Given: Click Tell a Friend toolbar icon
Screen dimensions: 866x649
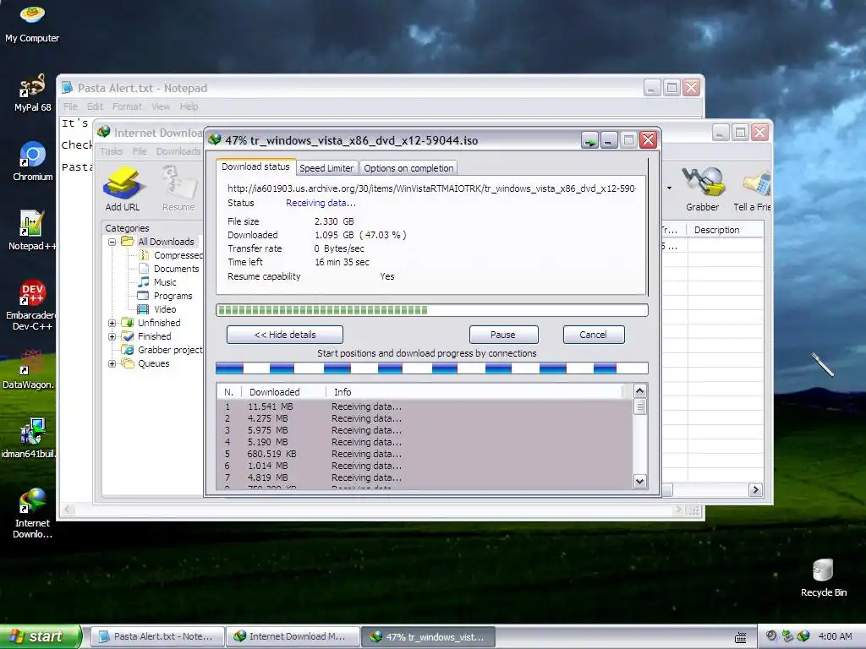Looking at the screenshot, I should pos(752,189).
